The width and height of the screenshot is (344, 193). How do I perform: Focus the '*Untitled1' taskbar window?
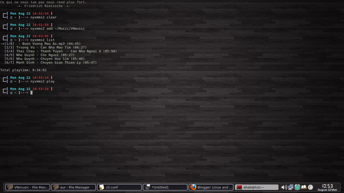tap(165, 187)
